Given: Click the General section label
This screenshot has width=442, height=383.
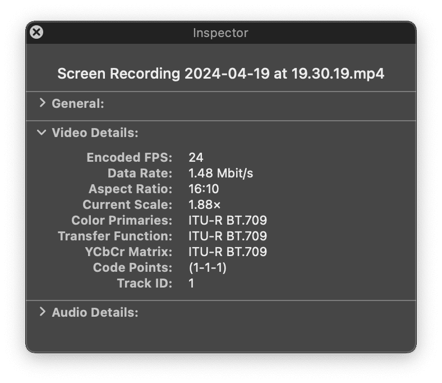Looking at the screenshot, I should click(x=78, y=103).
